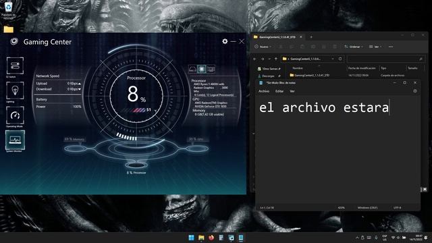Viewport: 432px width, 243px height.
Task: Open the three-dots more options in File Explorer
Action: pyautogui.click(x=391, y=47)
